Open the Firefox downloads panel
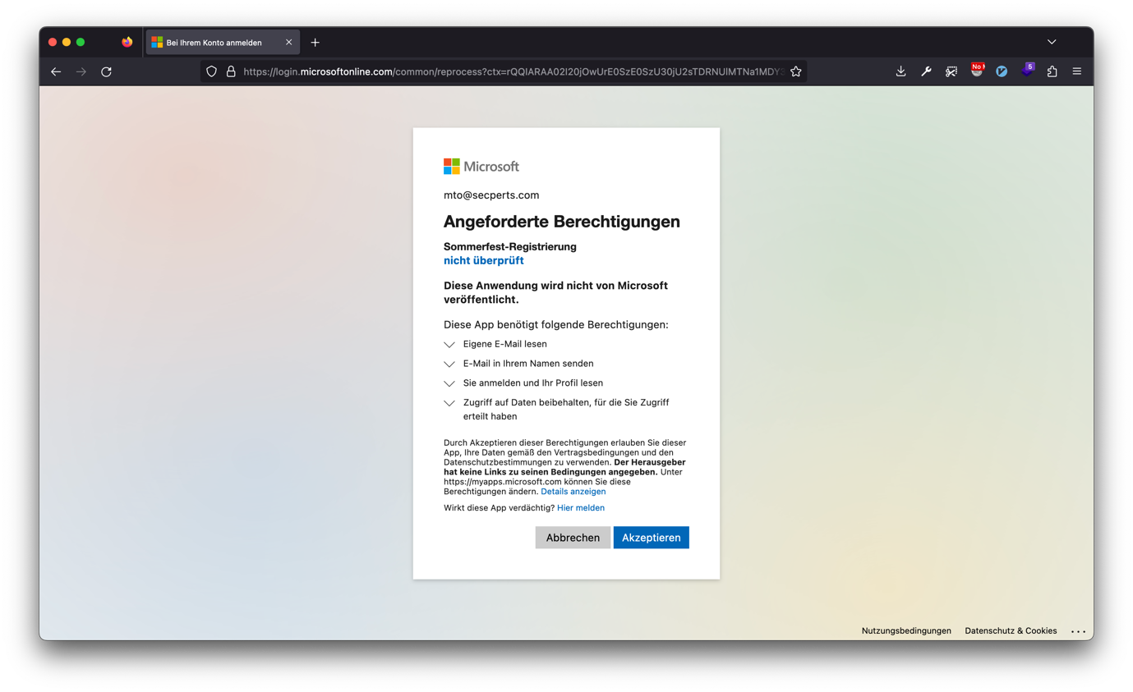 900,72
